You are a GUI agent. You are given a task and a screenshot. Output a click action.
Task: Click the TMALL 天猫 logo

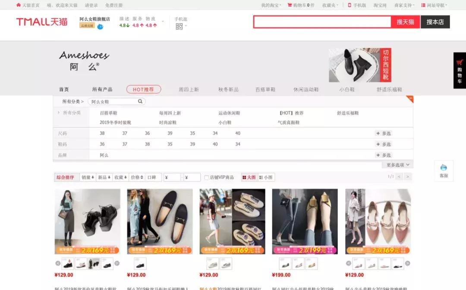pos(42,22)
